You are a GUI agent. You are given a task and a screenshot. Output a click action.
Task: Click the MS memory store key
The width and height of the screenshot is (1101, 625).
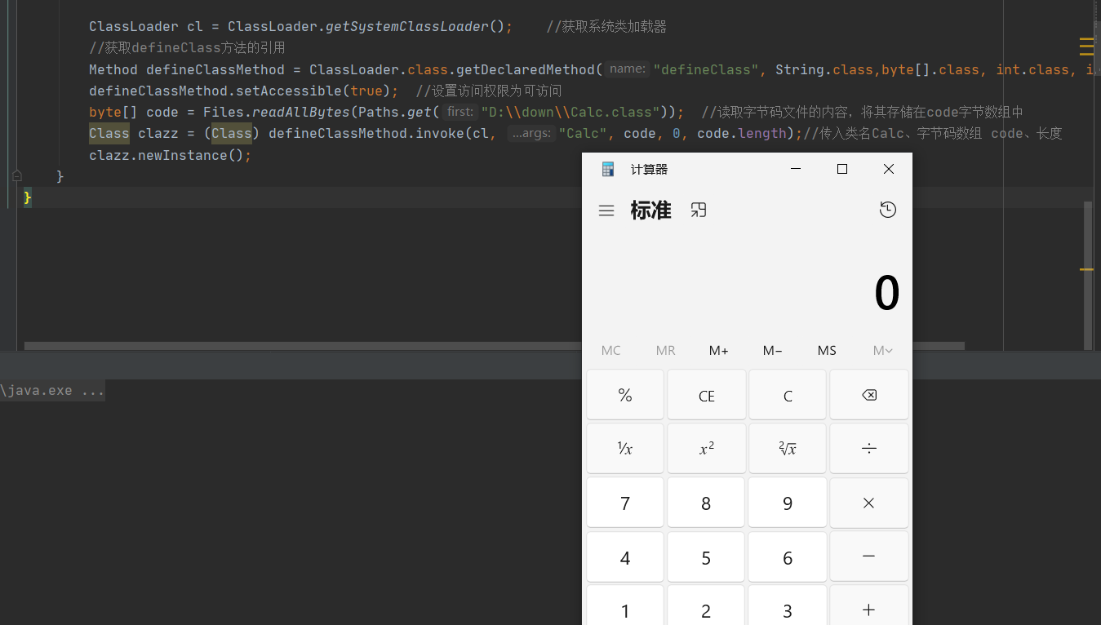[827, 350]
